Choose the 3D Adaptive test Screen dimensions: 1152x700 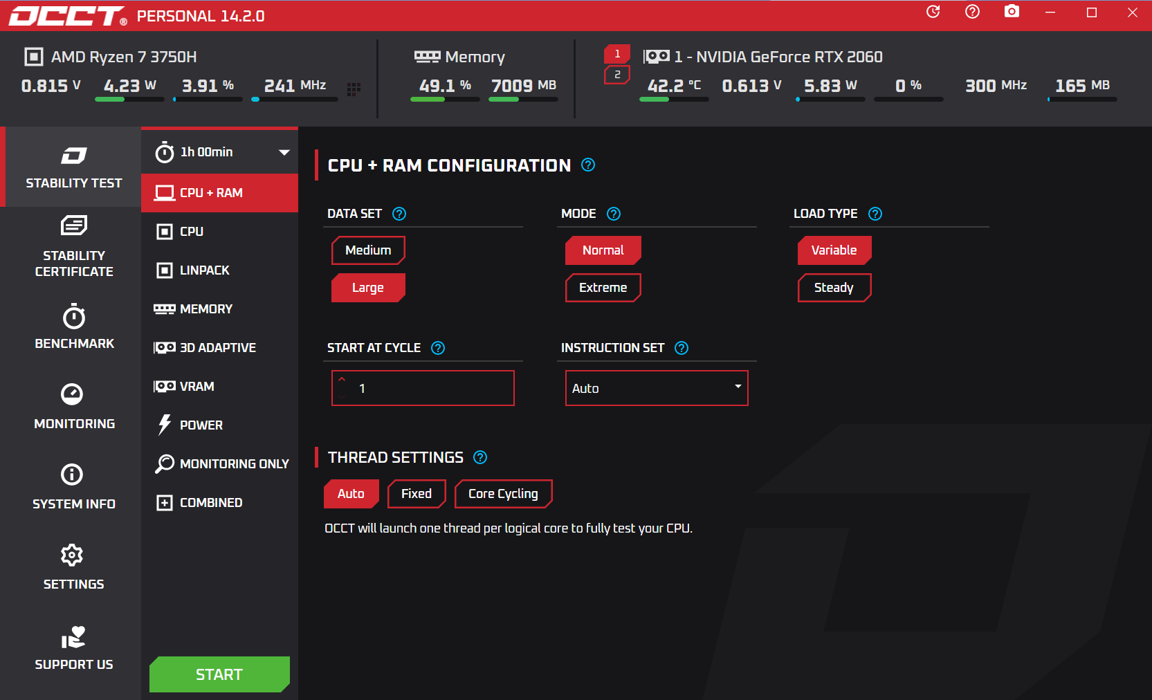pos(217,348)
